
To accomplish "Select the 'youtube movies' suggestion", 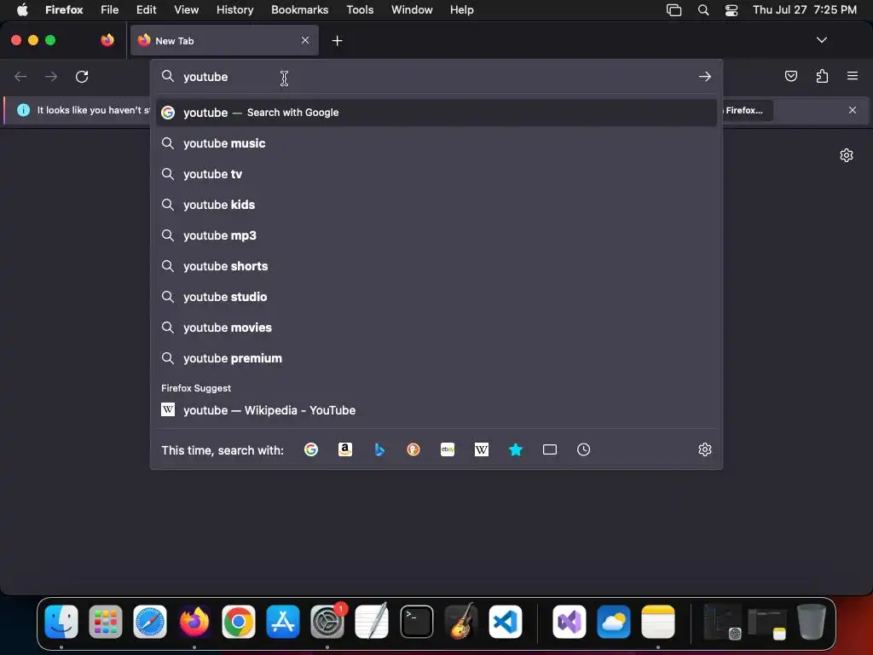I will pos(436,327).
